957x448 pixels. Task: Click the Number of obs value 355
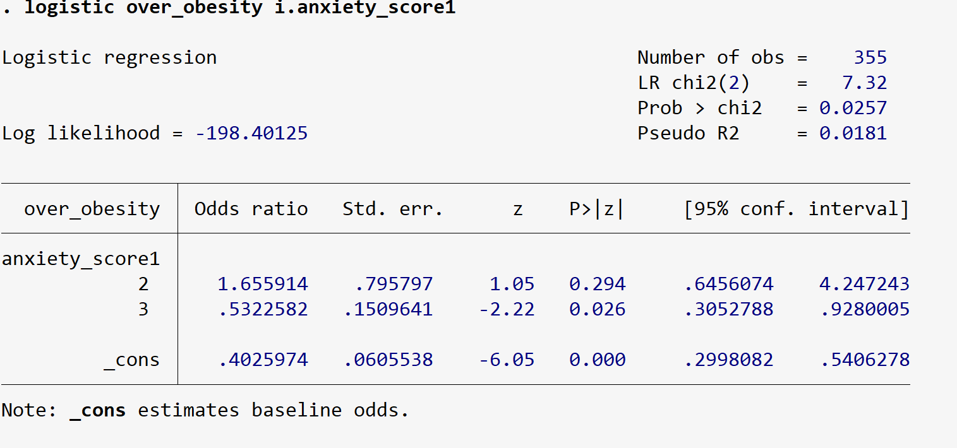point(870,57)
